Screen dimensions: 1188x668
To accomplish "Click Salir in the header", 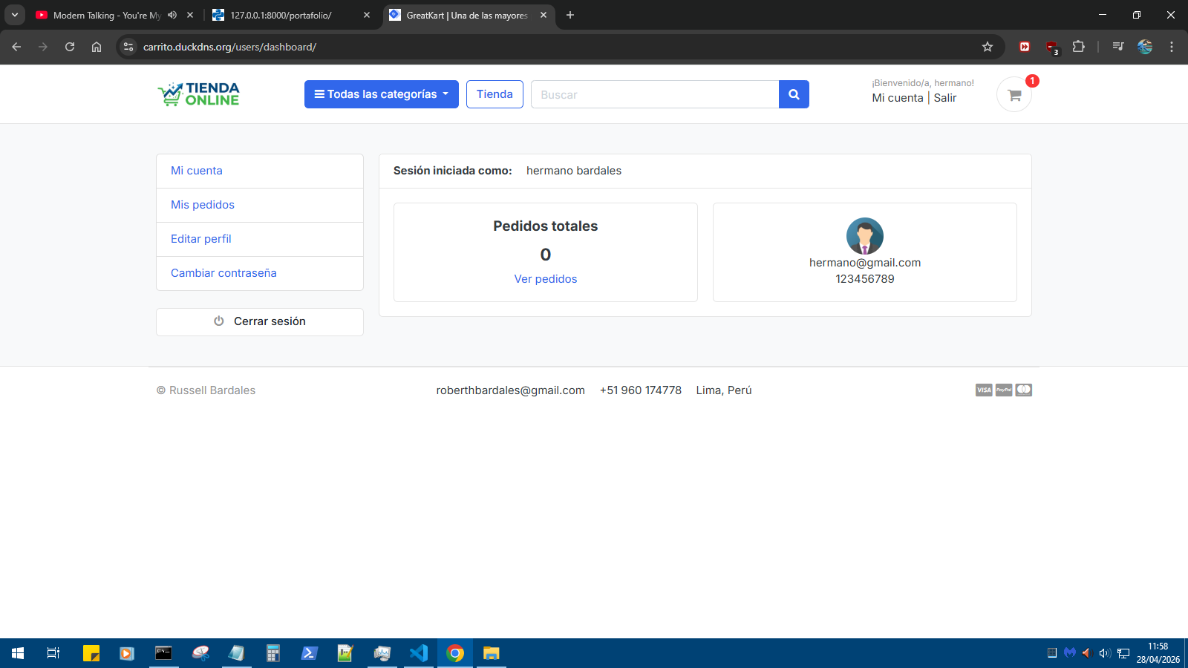I will click(x=945, y=98).
